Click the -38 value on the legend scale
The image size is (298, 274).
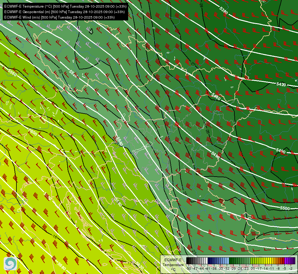coord(214,269)
